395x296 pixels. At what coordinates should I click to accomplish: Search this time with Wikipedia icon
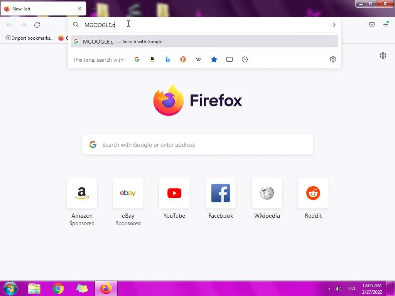199,59
